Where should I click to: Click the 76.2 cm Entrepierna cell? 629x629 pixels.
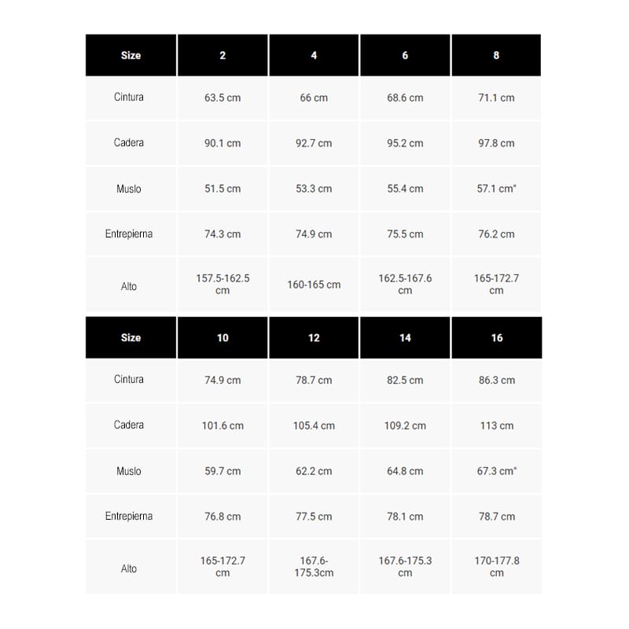coord(496,234)
